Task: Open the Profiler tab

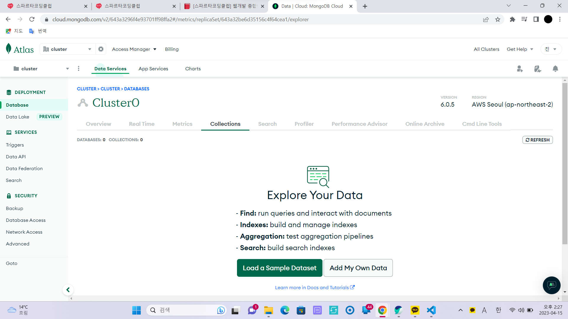Action: pyautogui.click(x=304, y=124)
